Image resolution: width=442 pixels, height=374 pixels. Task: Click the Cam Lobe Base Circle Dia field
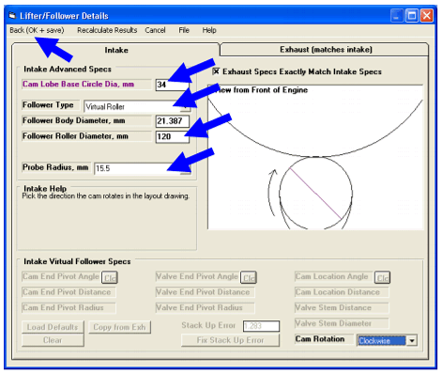click(173, 85)
